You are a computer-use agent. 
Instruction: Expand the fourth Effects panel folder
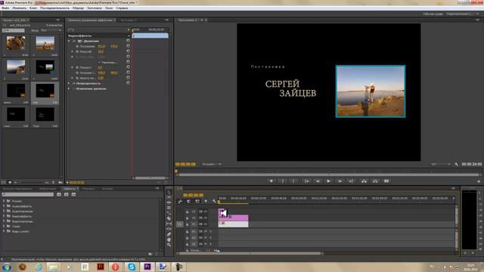[x=4, y=216]
